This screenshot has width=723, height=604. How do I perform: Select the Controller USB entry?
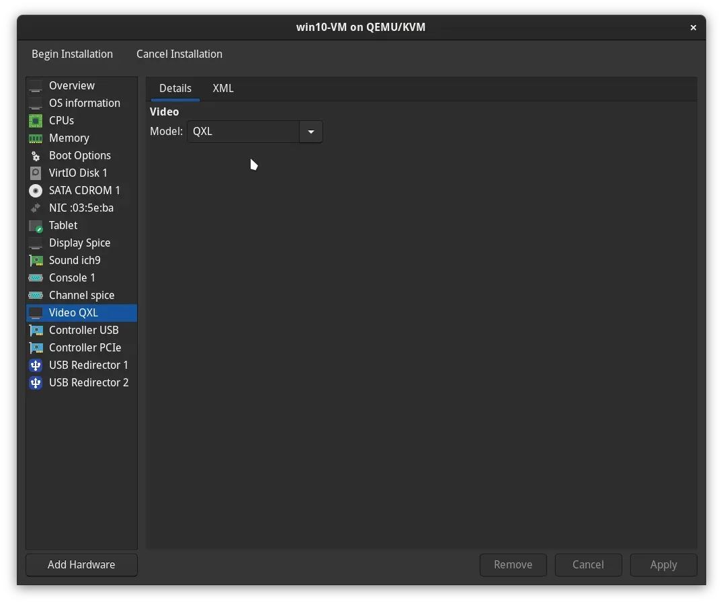(x=81, y=331)
